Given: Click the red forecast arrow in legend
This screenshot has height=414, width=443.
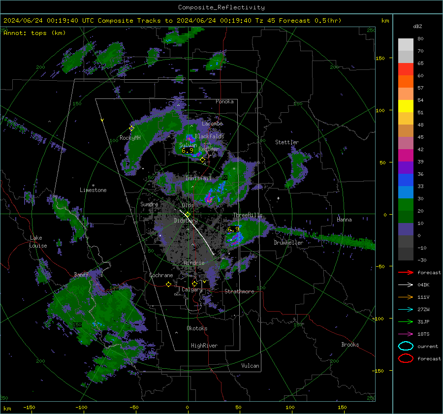Looking at the screenshot, I should point(406,272).
